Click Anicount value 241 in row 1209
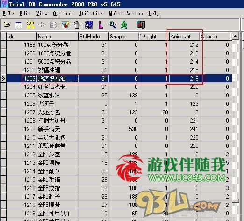This screenshot has height=221, width=244. 194,129
